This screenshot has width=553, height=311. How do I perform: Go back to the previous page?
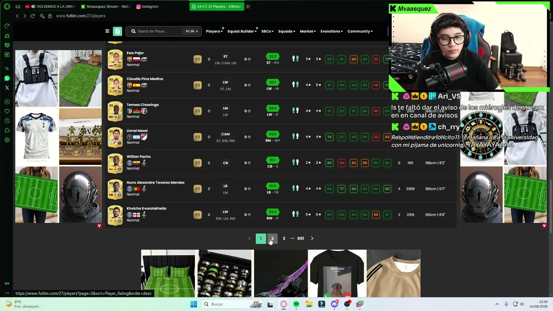coord(17,16)
